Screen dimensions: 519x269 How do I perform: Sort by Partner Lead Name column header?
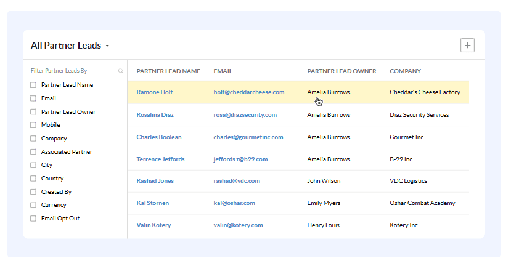click(x=168, y=71)
